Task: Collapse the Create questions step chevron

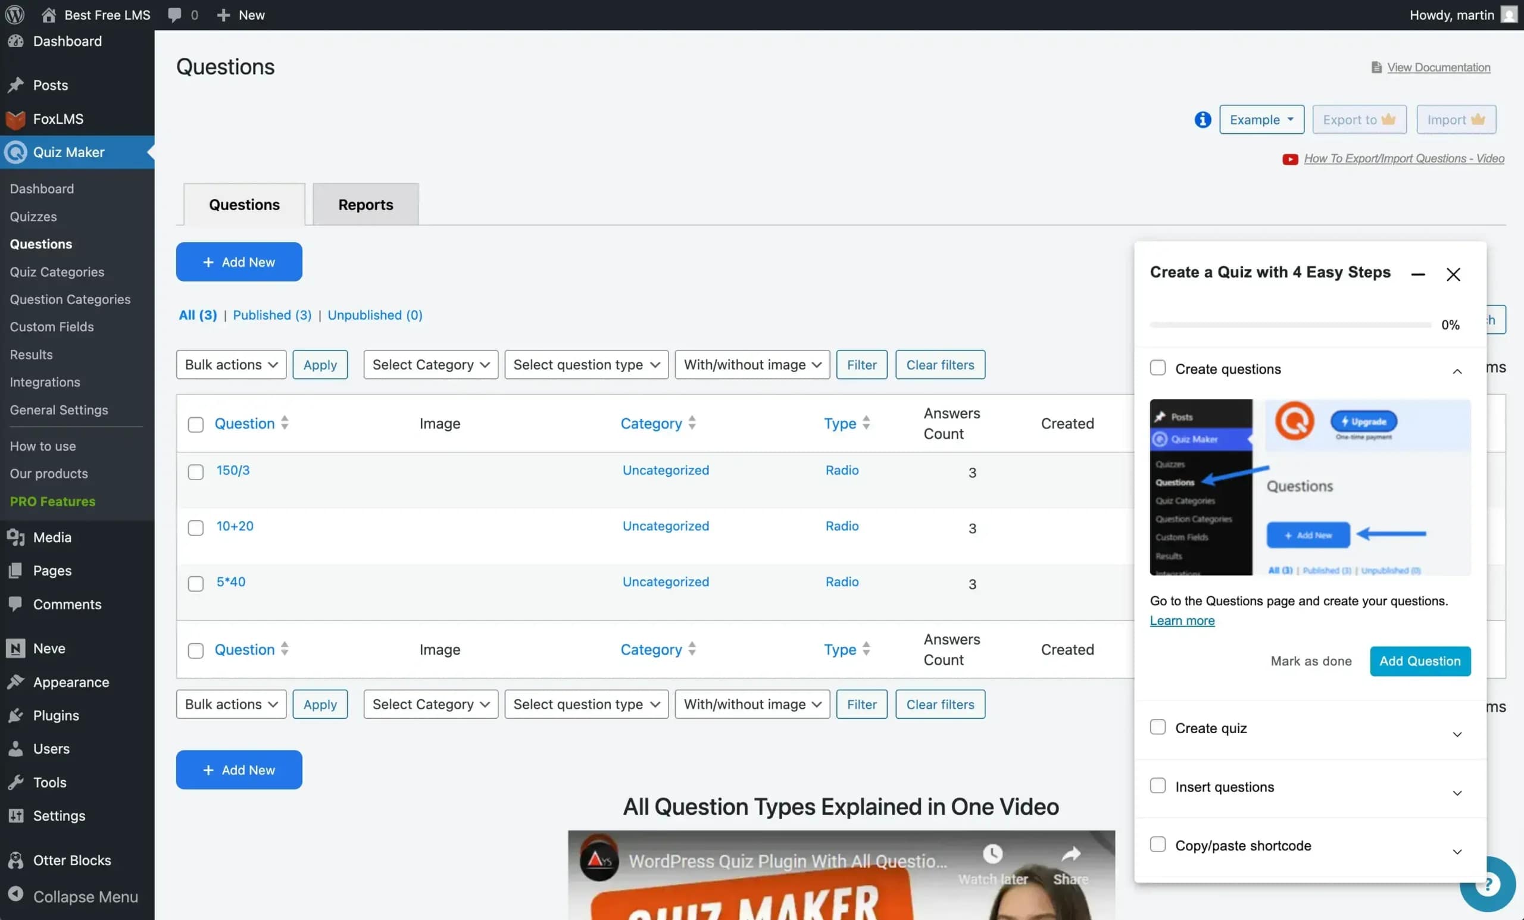Action: point(1457,371)
